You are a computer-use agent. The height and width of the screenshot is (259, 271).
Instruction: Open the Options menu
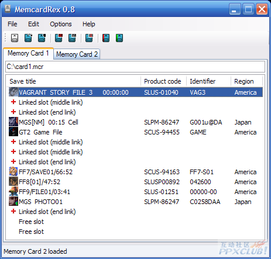61,24
